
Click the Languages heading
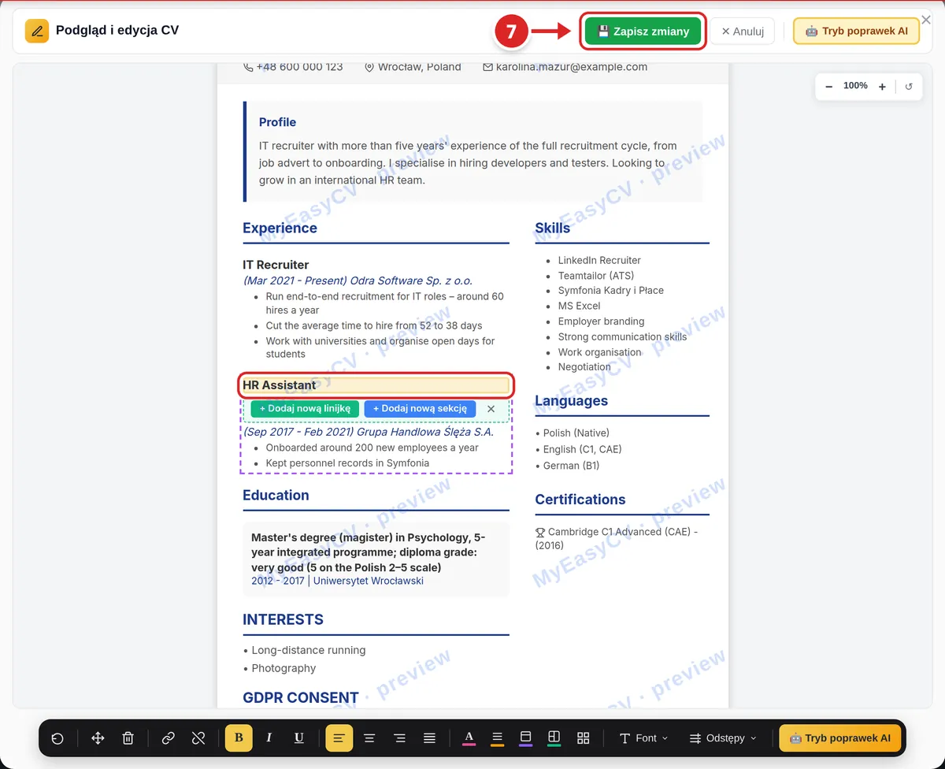572,401
